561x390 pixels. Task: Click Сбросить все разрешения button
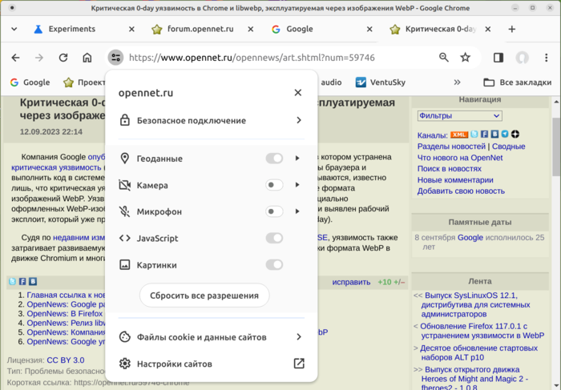(x=204, y=296)
